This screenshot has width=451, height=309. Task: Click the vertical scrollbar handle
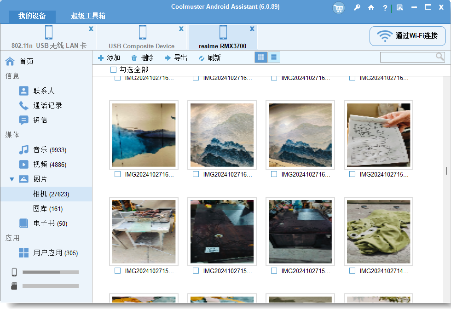tap(446, 171)
